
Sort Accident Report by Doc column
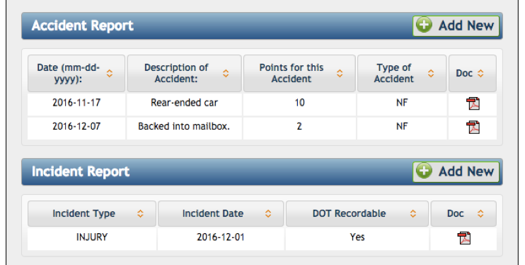click(473, 73)
